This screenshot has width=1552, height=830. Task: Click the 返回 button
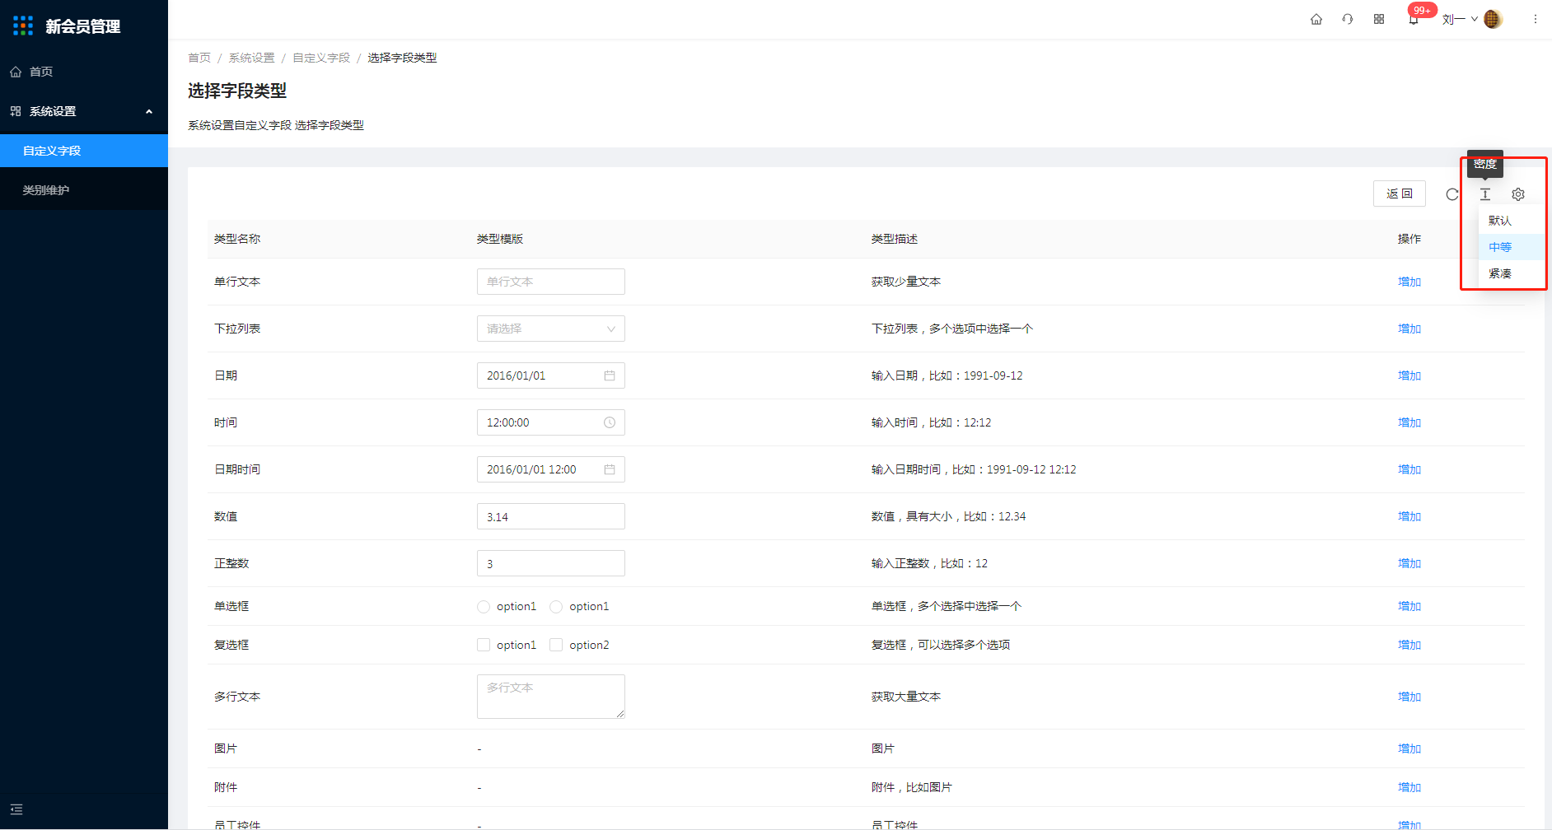point(1400,194)
